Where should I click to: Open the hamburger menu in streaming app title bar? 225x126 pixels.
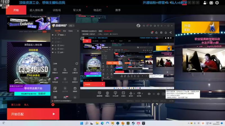point(161,26)
